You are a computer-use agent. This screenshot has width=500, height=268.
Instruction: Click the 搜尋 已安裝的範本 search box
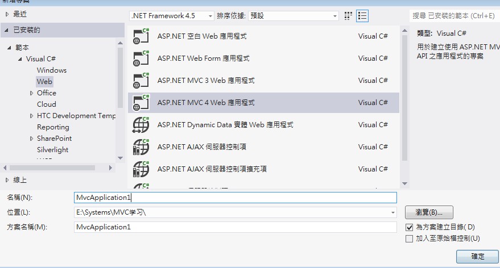[454, 16]
